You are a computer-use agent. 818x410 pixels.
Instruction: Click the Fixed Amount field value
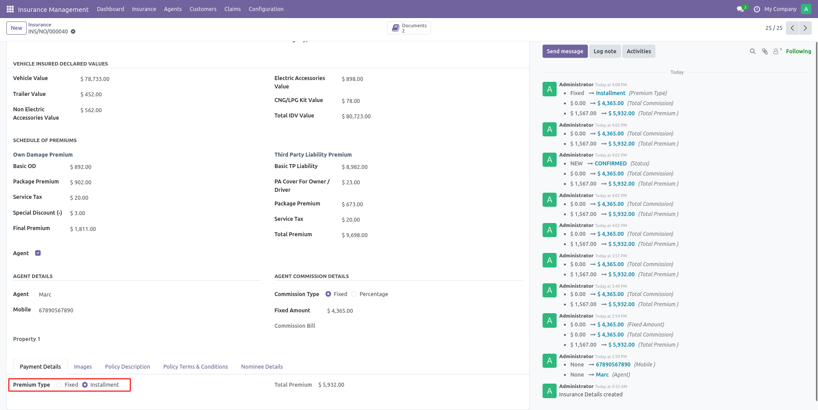coord(340,311)
